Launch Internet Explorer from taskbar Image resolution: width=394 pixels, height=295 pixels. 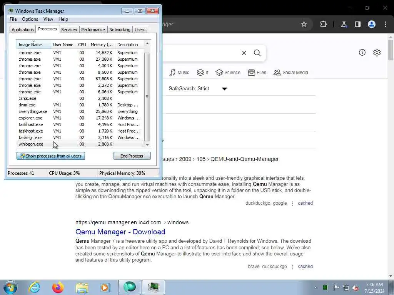click(34, 287)
